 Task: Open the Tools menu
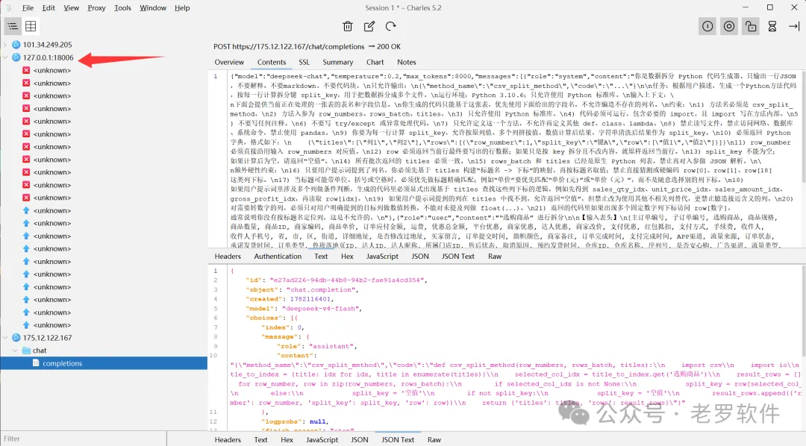(122, 7)
